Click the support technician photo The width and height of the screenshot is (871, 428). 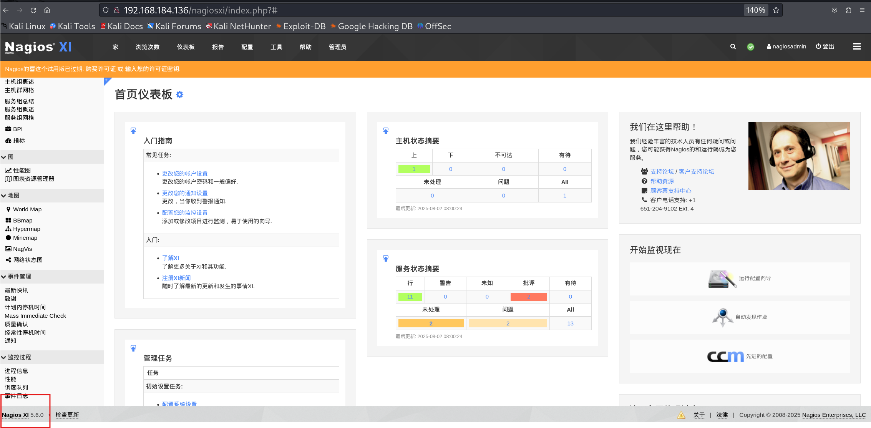point(799,156)
